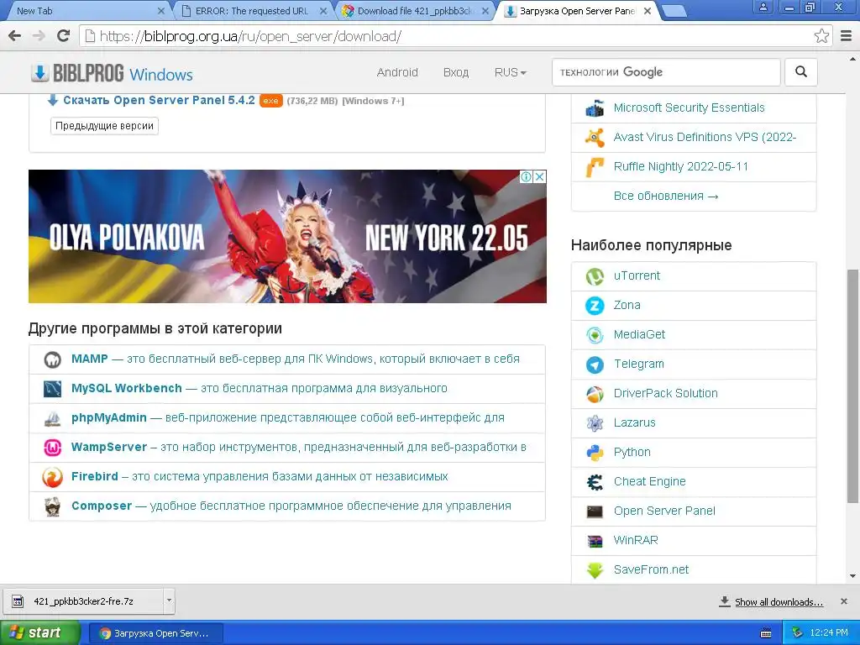Click the scrollbar down arrow
This screenshot has width=860, height=645.
point(852,576)
